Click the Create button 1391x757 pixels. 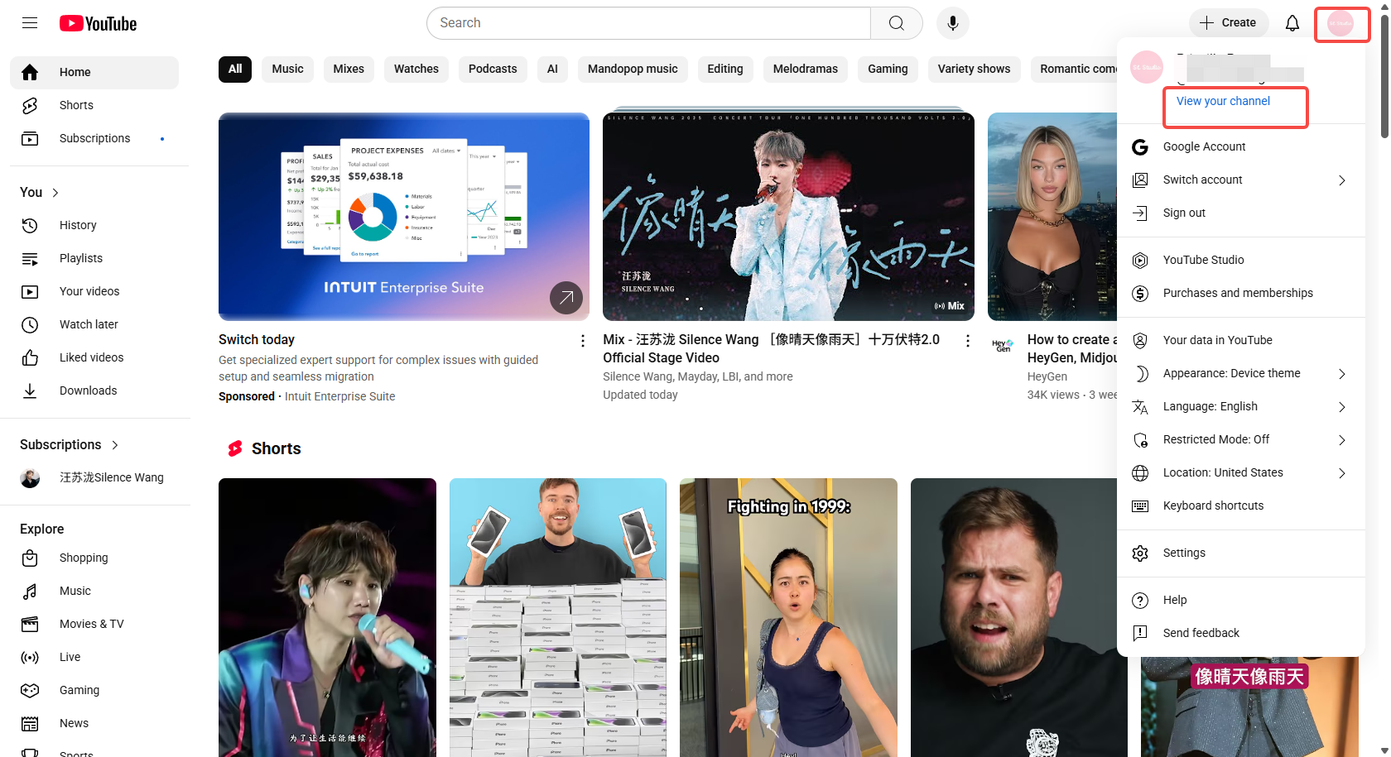pos(1228,23)
